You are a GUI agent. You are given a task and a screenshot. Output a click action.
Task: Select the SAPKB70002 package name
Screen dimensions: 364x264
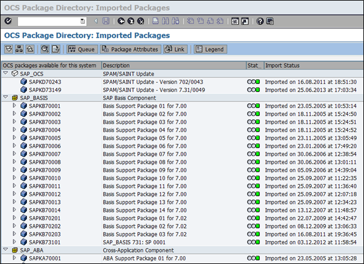coord(45,114)
